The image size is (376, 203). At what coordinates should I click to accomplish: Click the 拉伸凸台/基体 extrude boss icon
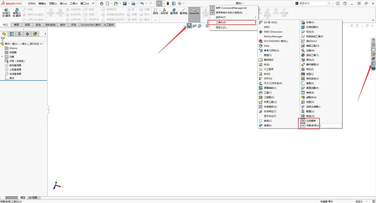(6, 12)
